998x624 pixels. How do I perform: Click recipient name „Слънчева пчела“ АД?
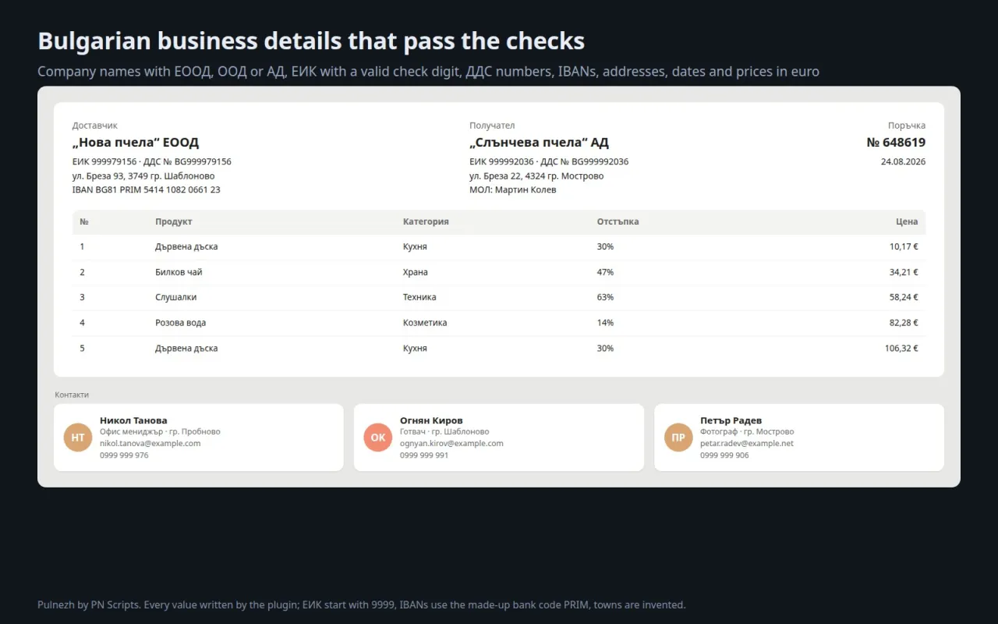[539, 143]
